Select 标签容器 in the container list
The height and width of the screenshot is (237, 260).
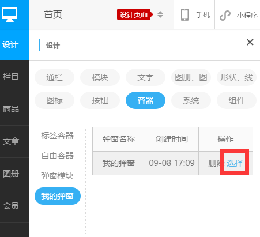(57, 136)
